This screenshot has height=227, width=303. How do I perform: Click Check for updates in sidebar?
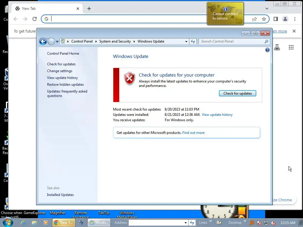(x=61, y=64)
